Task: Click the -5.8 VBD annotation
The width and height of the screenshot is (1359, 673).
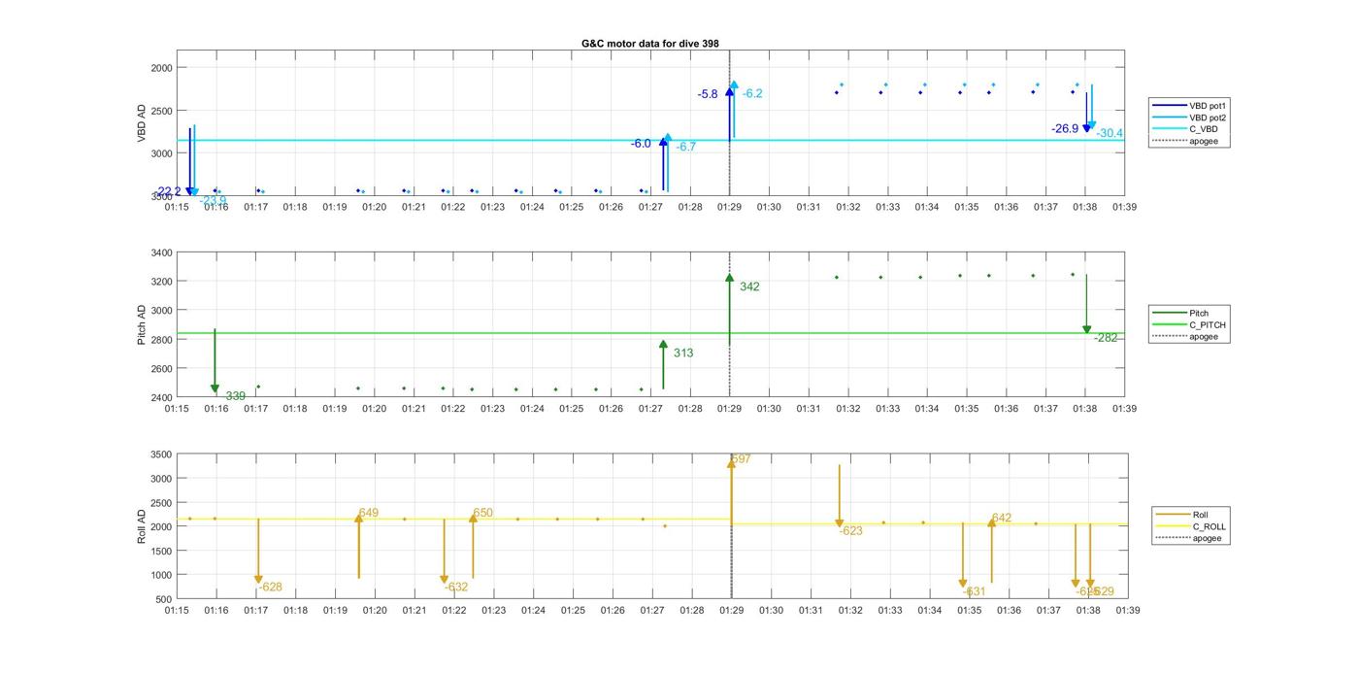Action: pos(708,94)
